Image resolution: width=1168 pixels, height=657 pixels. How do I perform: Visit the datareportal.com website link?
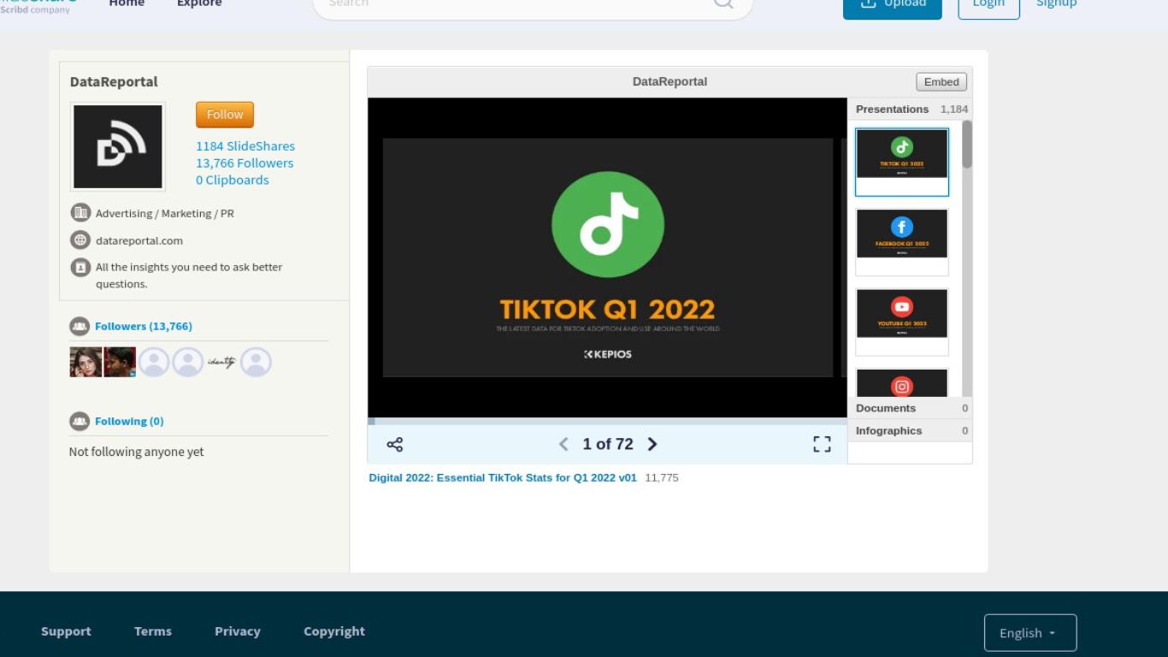coord(139,240)
